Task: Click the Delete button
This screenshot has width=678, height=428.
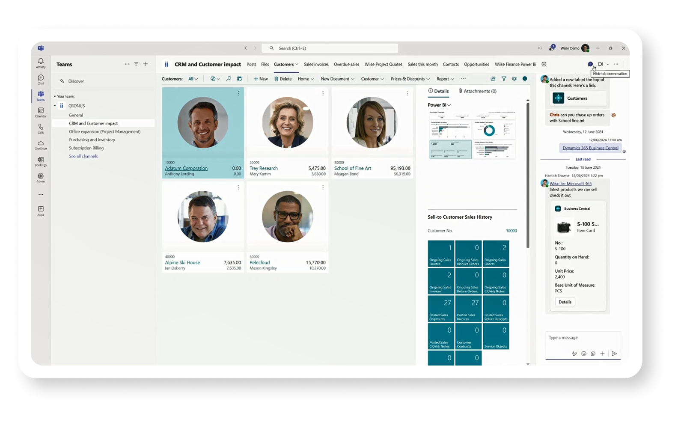Action: coord(283,79)
